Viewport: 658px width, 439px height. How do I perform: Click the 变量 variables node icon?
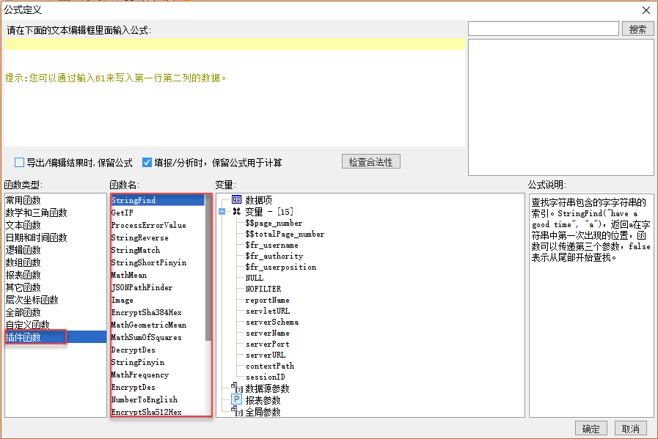[x=237, y=211]
